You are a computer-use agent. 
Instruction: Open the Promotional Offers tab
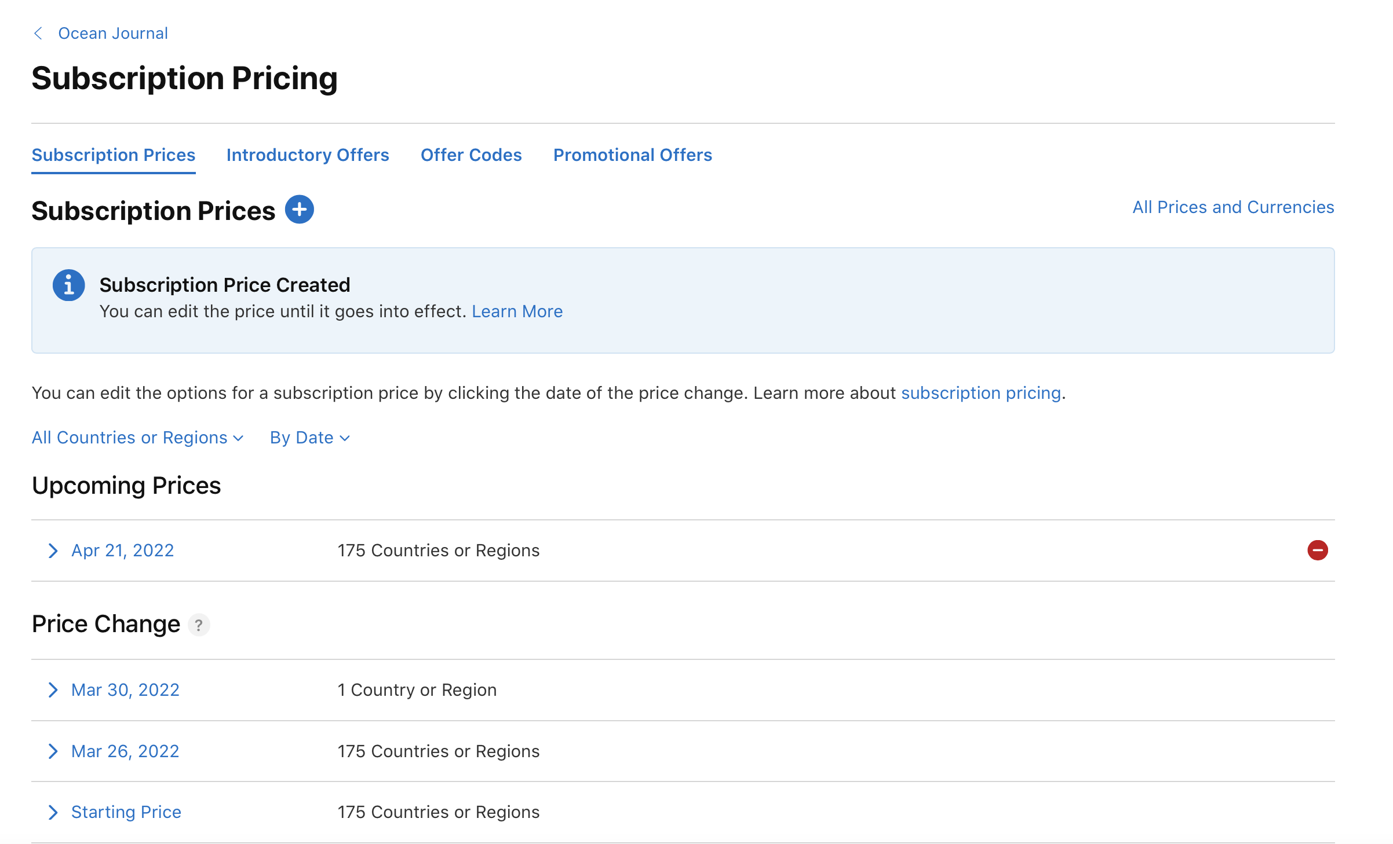pyautogui.click(x=632, y=155)
